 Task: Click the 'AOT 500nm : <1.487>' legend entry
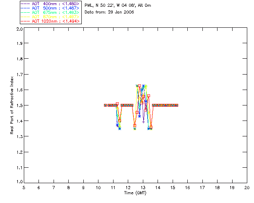(50, 8)
